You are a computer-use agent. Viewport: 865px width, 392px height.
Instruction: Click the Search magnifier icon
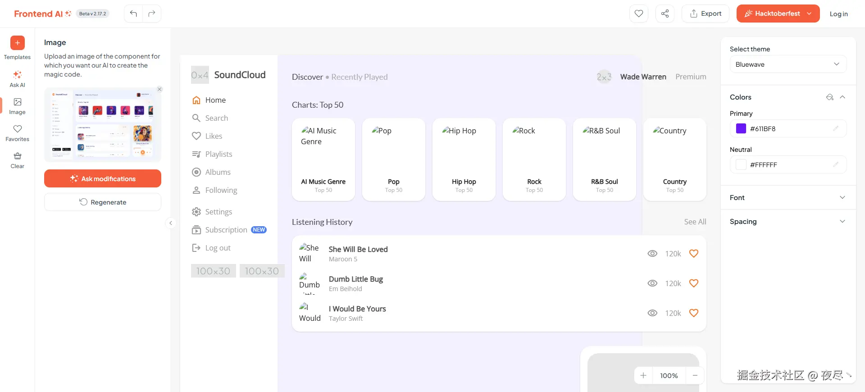196,118
